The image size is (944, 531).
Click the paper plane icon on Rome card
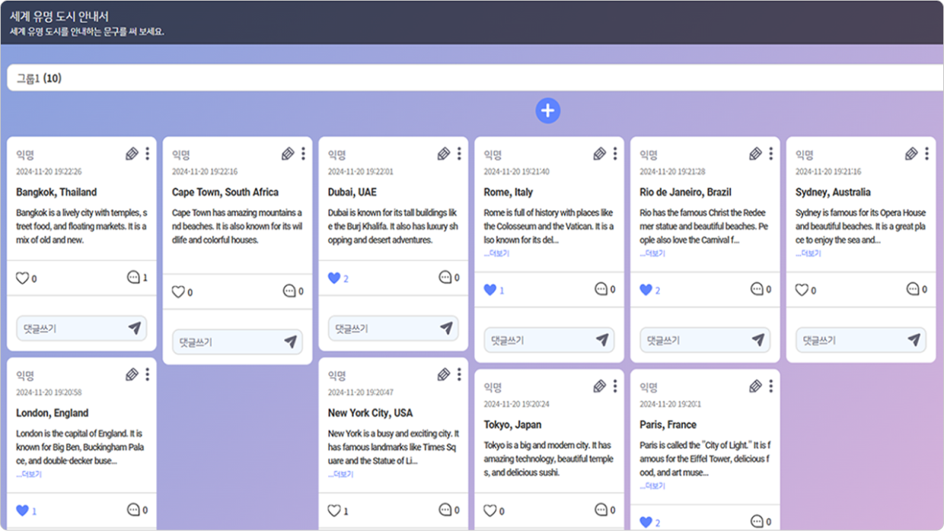tap(603, 340)
